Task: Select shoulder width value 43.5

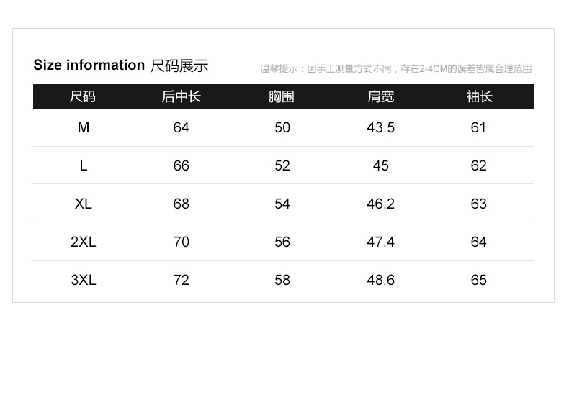Action: click(381, 127)
